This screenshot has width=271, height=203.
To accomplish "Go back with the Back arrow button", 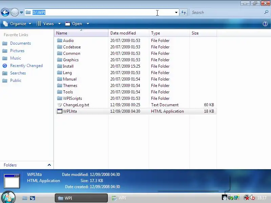I will click(x=5, y=13).
